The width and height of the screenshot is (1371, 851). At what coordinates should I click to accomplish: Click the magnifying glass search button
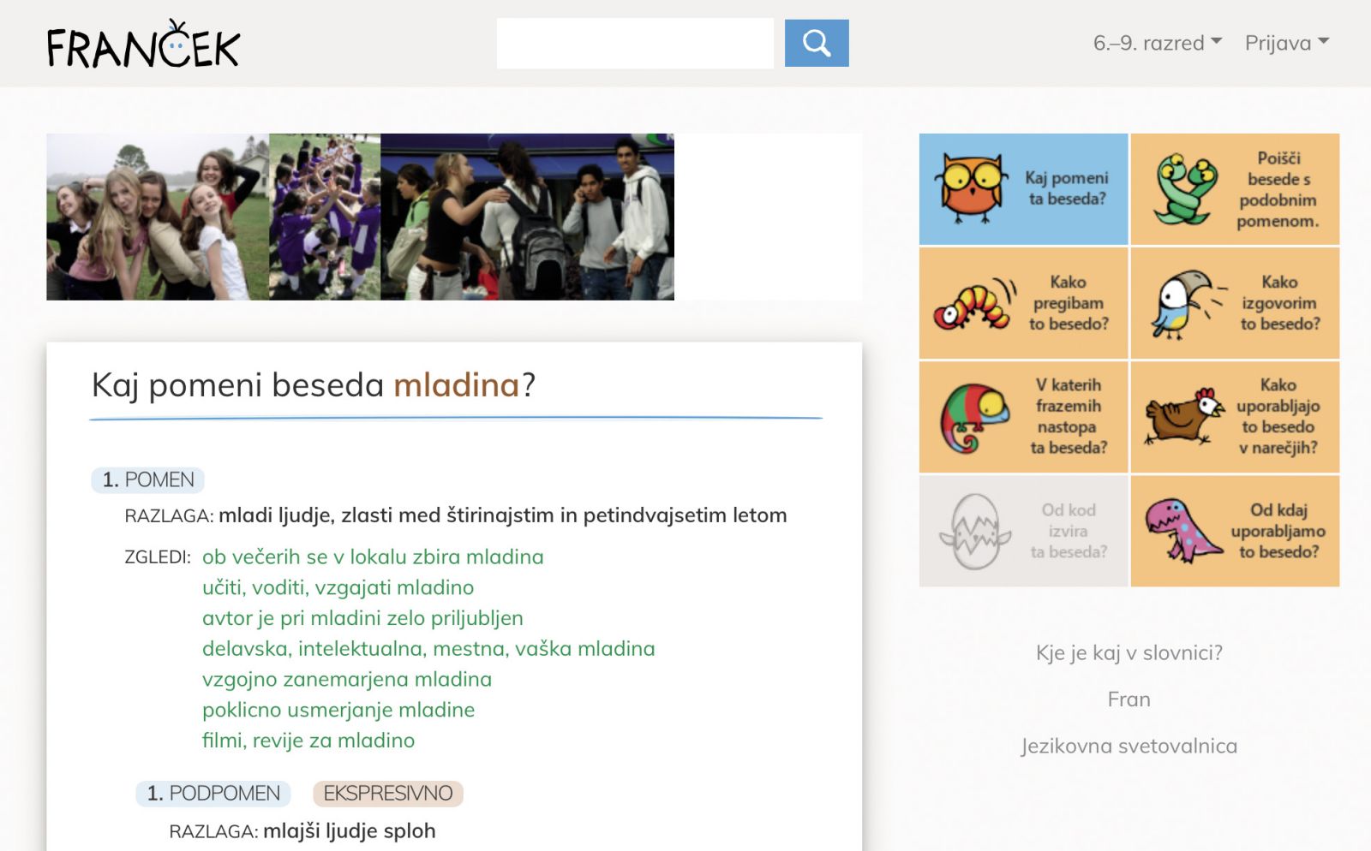click(816, 43)
